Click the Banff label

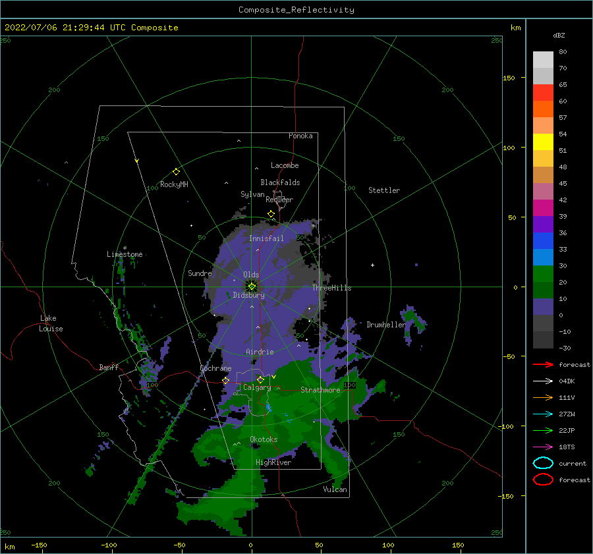pyautogui.click(x=109, y=367)
